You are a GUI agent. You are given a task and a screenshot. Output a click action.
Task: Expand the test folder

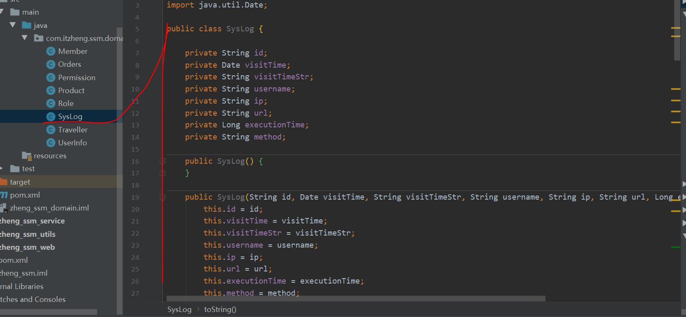(1, 169)
